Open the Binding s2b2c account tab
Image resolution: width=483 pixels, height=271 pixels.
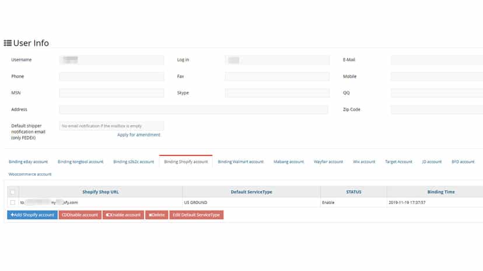[x=134, y=162]
